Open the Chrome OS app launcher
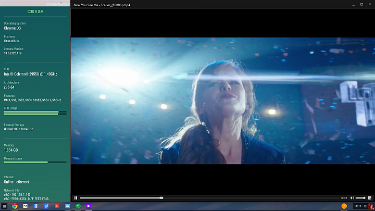375x211 pixels. pos(4,206)
